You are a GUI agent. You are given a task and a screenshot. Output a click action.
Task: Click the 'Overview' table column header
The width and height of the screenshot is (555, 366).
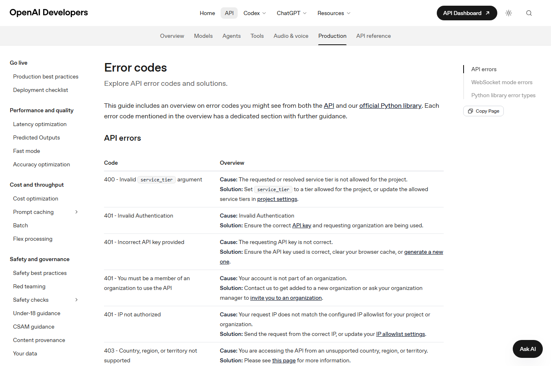coord(232,163)
